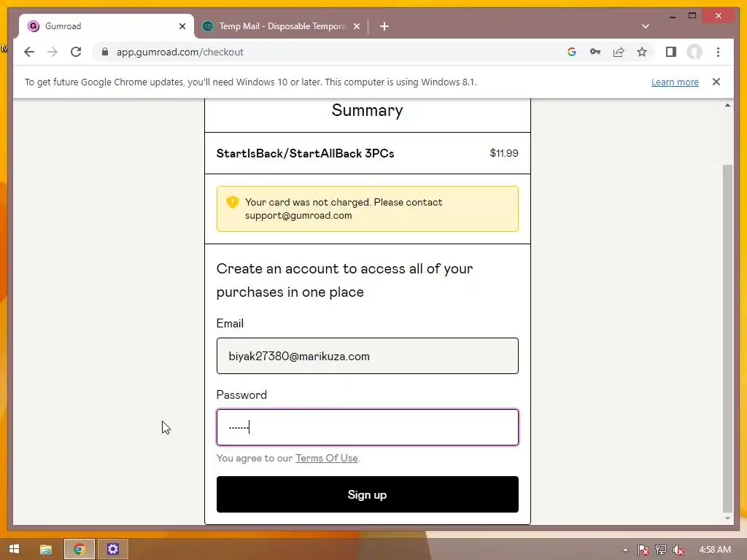View site info via the lock icon
This screenshot has height=560, width=747.
[105, 52]
